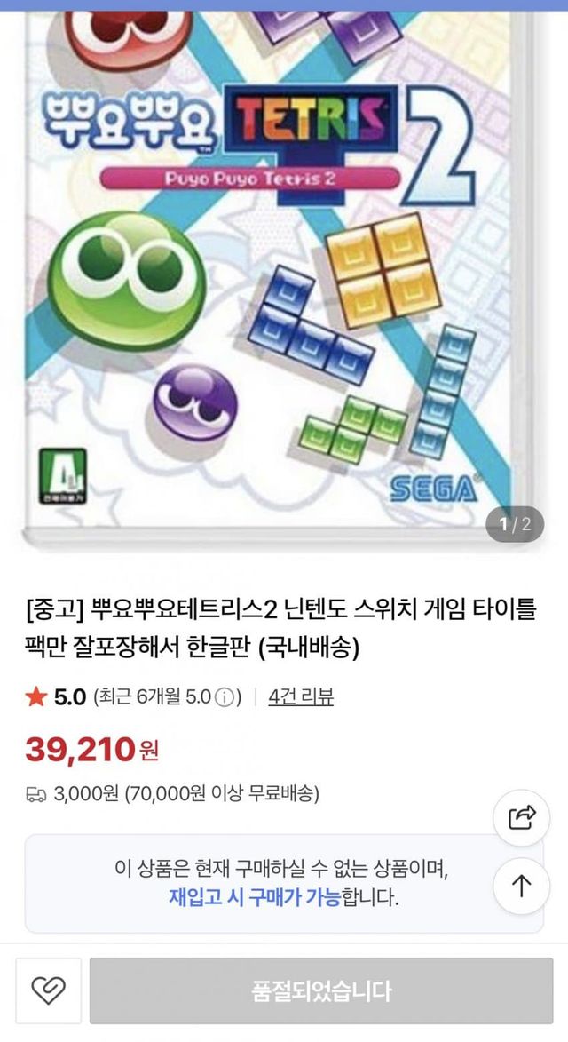Click the 품절되었습니다 sold-out button
Screen dimensions: 568x1042
[x=321, y=990]
